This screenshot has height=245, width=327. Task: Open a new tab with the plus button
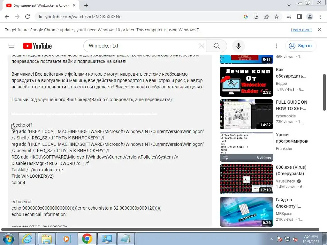pyautogui.click(x=86, y=6)
